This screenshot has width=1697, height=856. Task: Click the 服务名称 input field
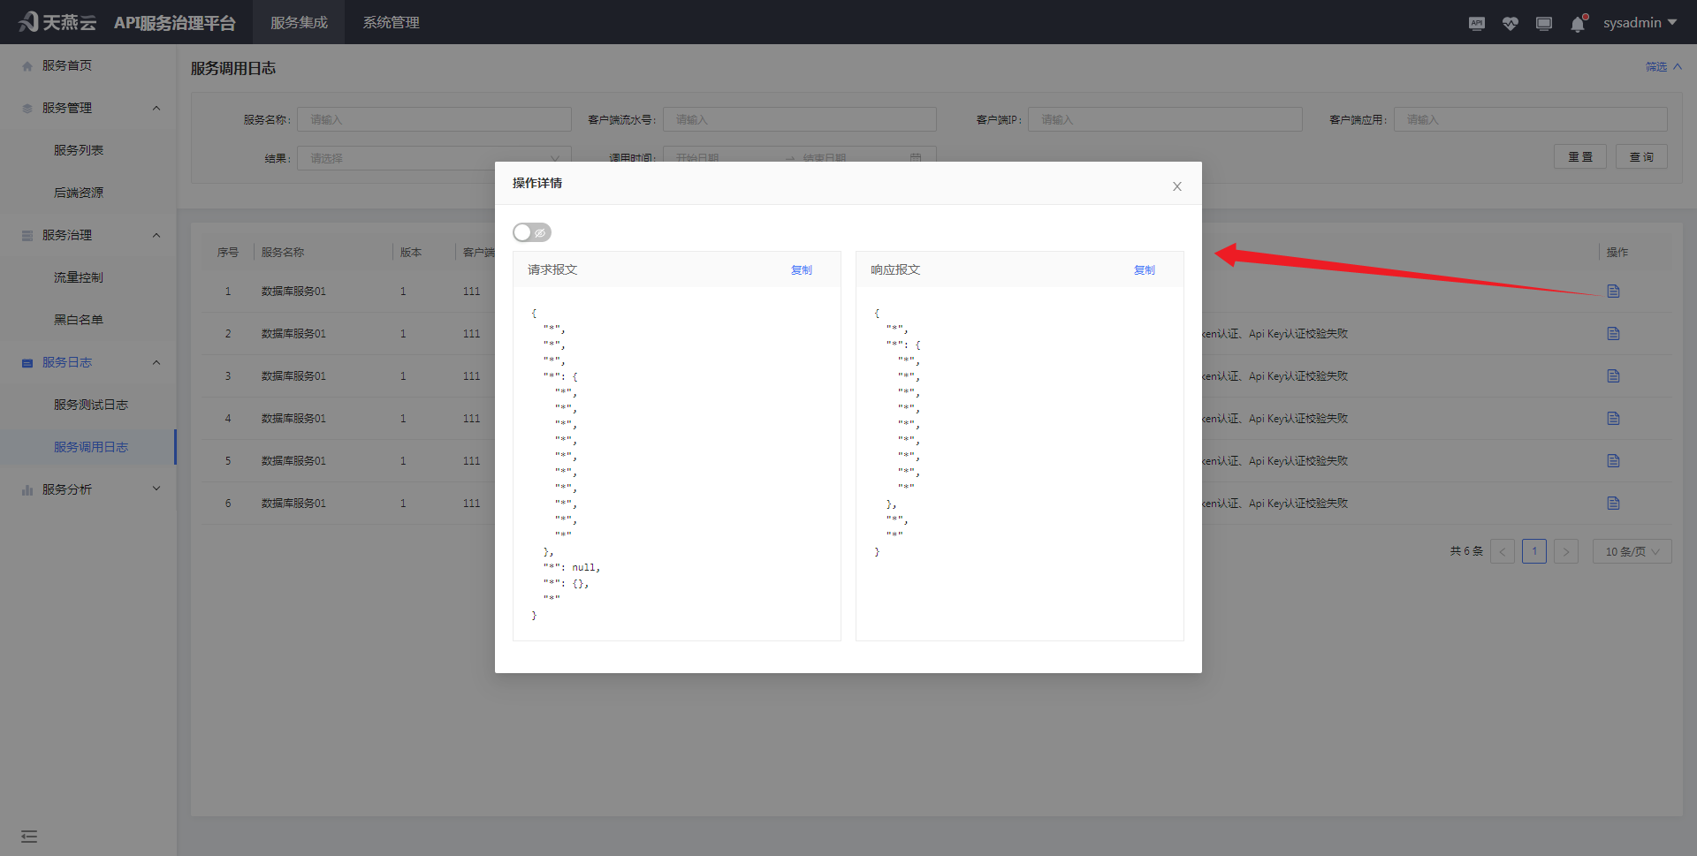(x=434, y=119)
